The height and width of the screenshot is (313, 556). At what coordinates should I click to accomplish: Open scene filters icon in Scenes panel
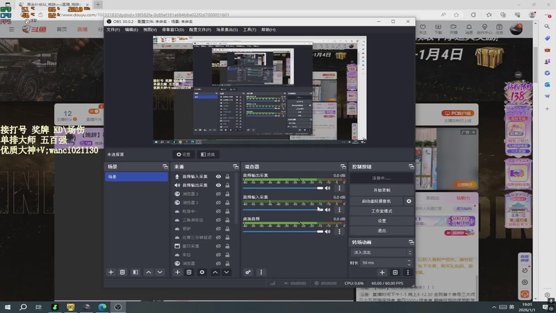[136, 272]
